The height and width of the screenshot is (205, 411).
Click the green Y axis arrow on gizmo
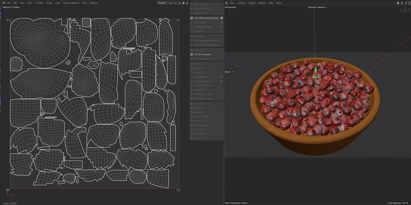(x=316, y=70)
